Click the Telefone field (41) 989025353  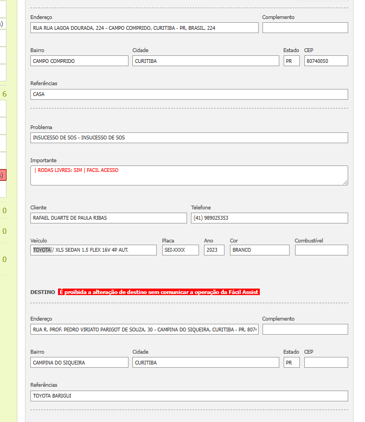coord(270,218)
